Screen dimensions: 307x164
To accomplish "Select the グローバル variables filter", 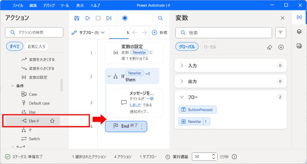I will (x=187, y=47).
